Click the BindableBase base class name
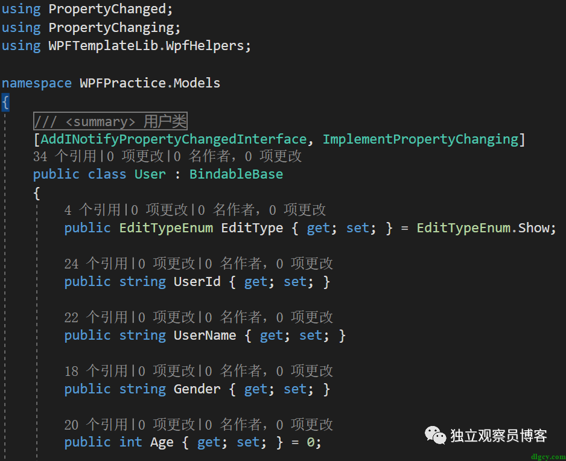The height and width of the screenshot is (461, 566). click(236, 174)
